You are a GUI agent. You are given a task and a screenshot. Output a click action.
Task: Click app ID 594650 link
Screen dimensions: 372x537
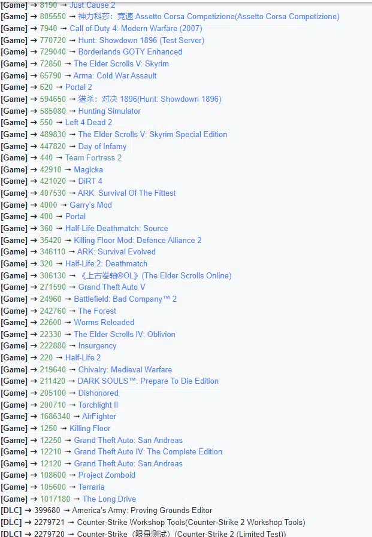coord(53,99)
